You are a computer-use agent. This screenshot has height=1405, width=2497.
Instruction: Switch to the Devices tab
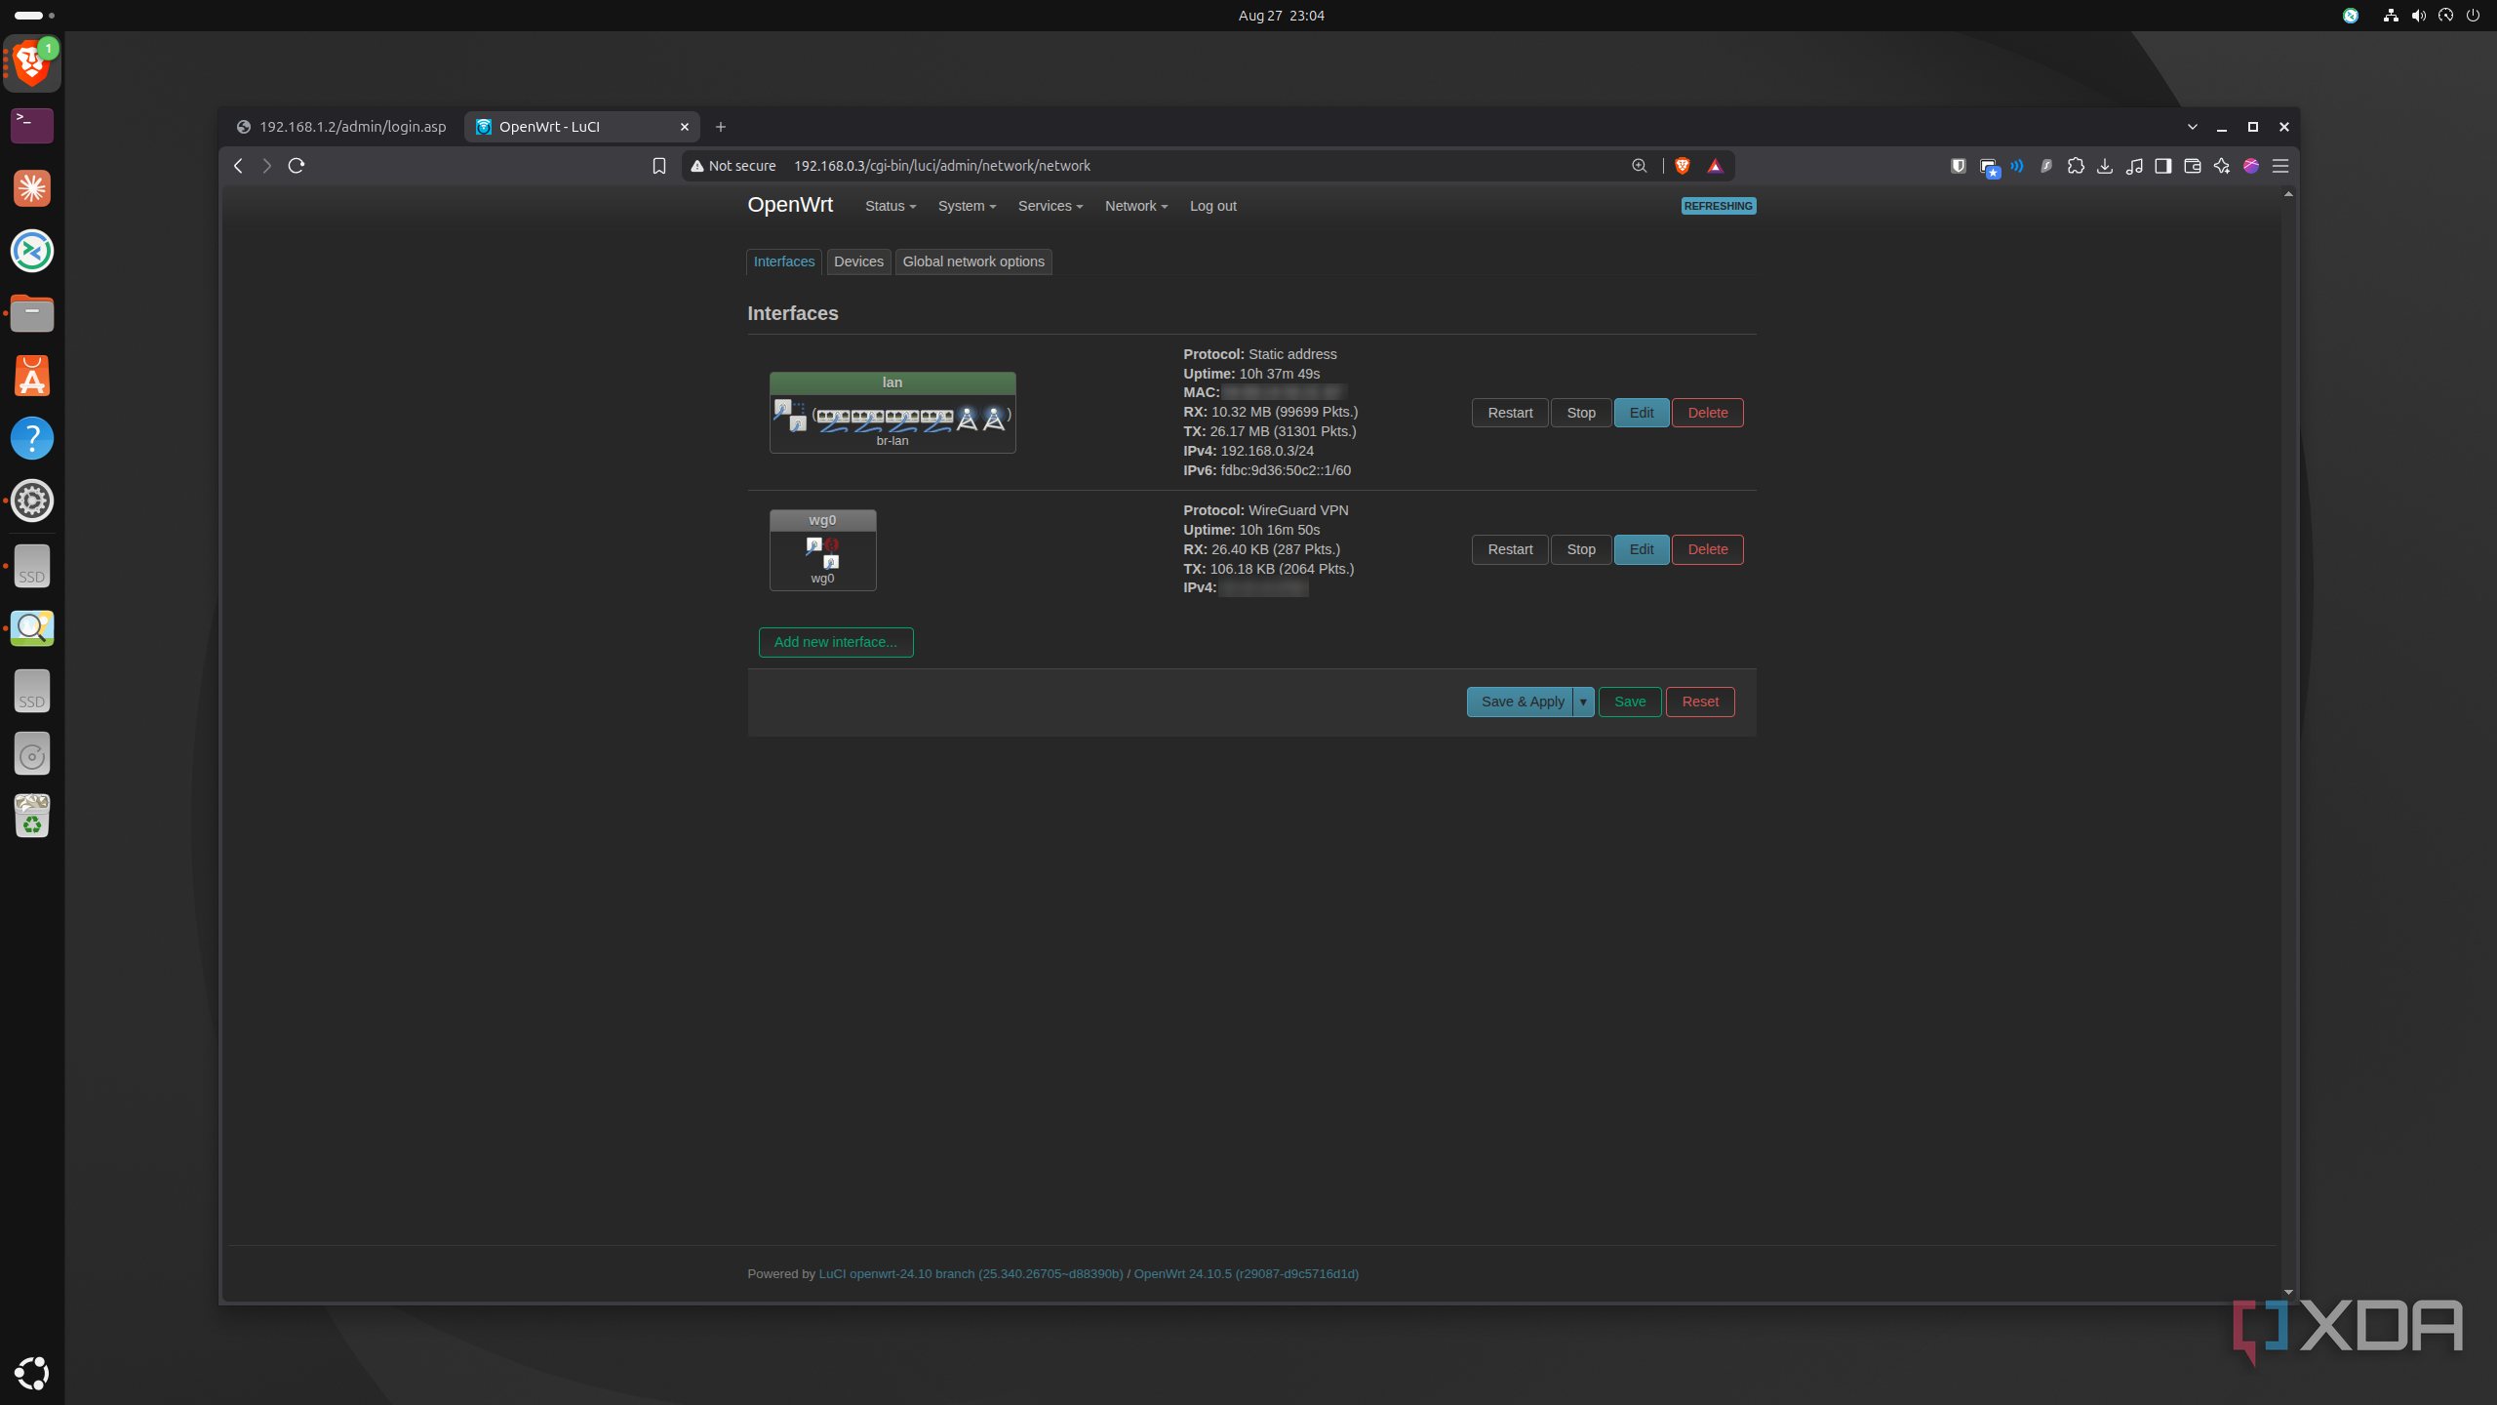tap(858, 261)
